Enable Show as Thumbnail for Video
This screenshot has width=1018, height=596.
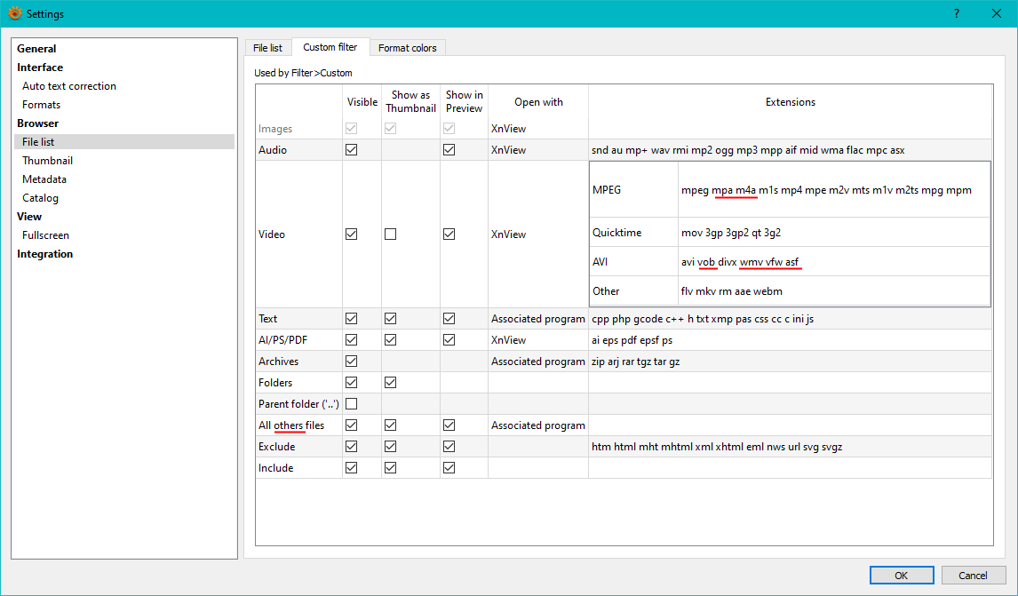391,234
